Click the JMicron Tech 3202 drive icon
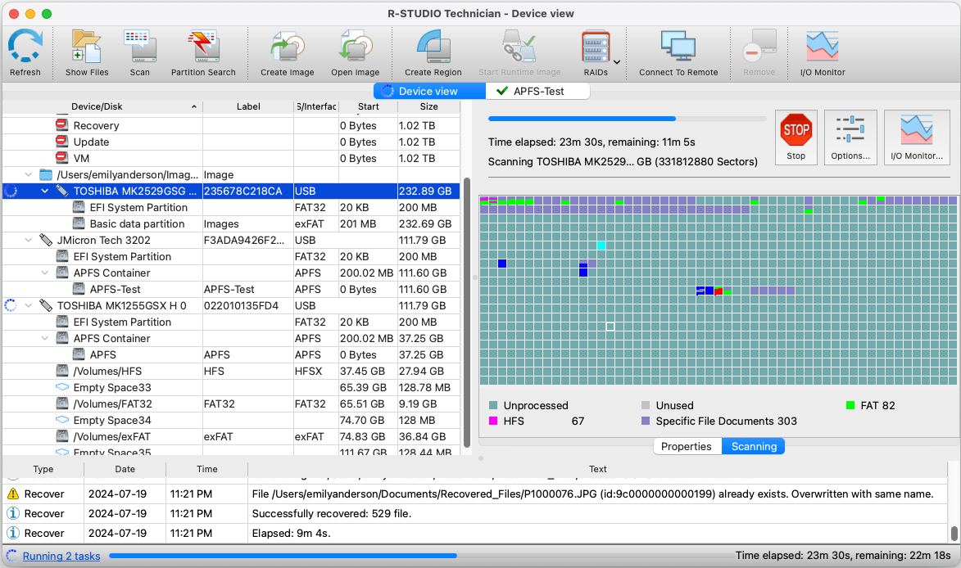Screen dimensions: 961x568 coord(46,240)
